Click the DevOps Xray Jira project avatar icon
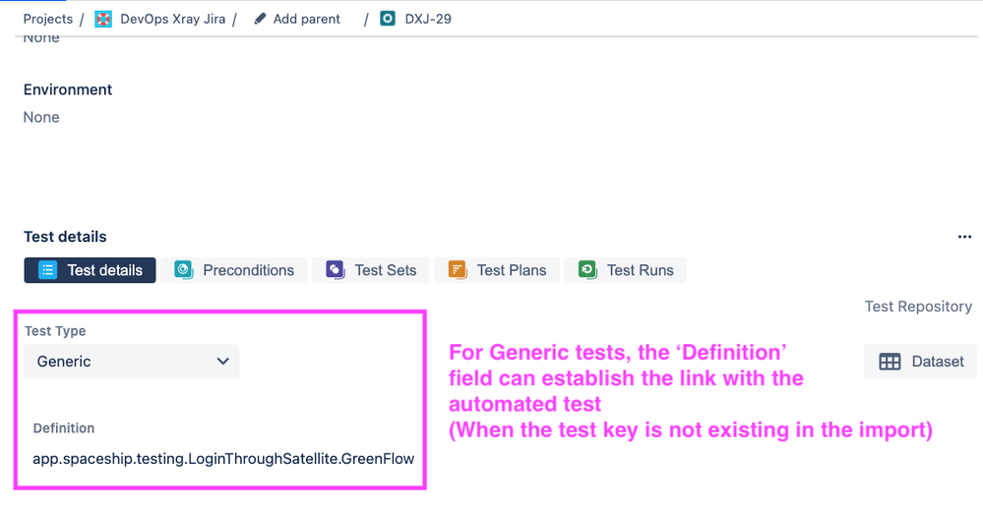983x507 pixels. pos(103,19)
